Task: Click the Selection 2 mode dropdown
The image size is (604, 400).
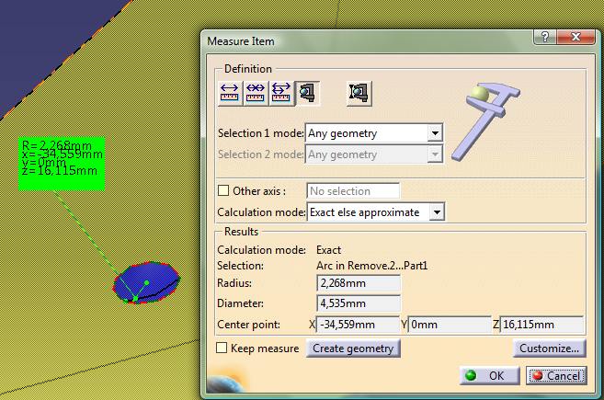Action: coord(374,154)
